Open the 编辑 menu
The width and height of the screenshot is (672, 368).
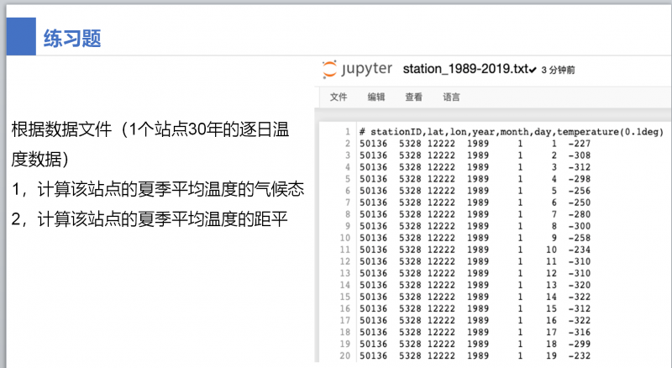tap(376, 97)
